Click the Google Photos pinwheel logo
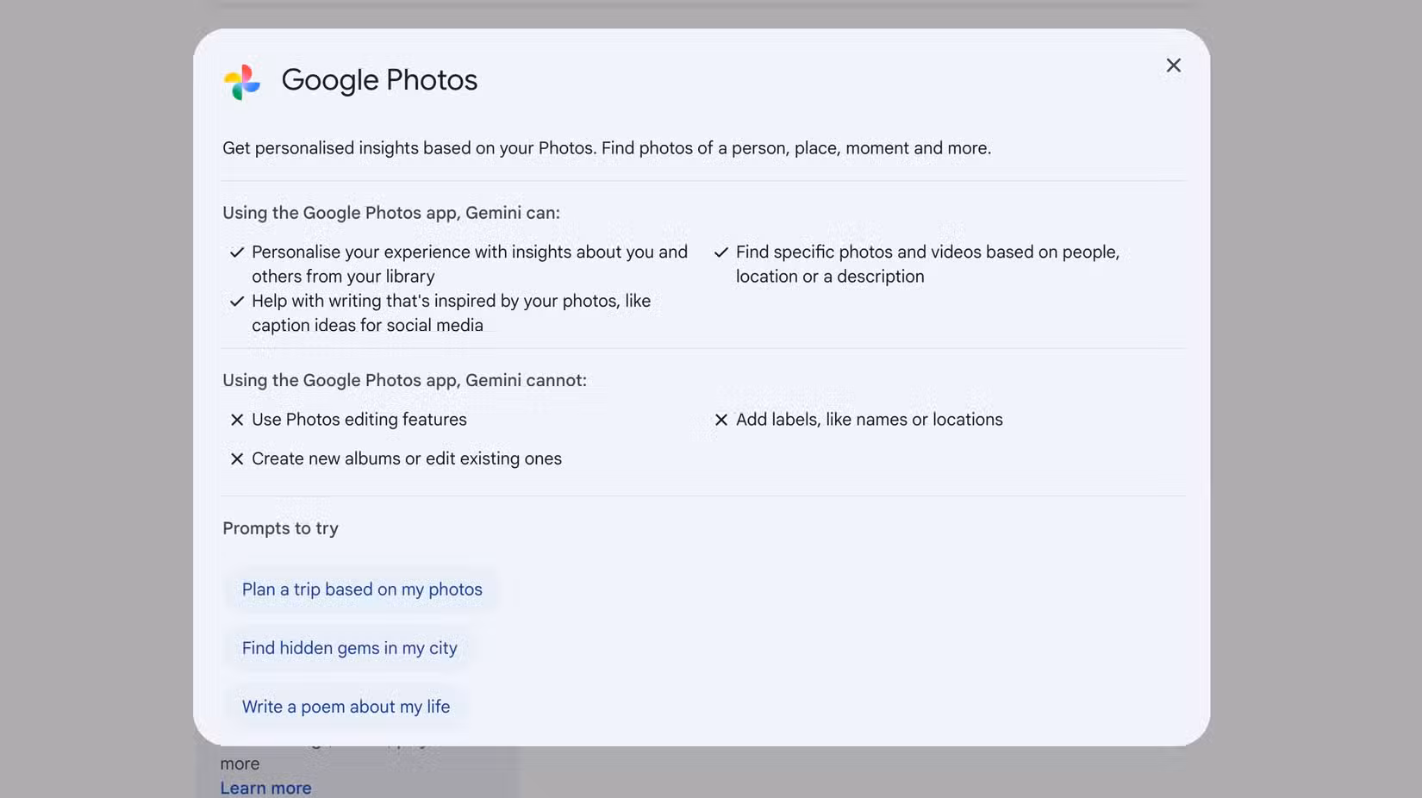1422x798 pixels. pyautogui.click(x=242, y=82)
